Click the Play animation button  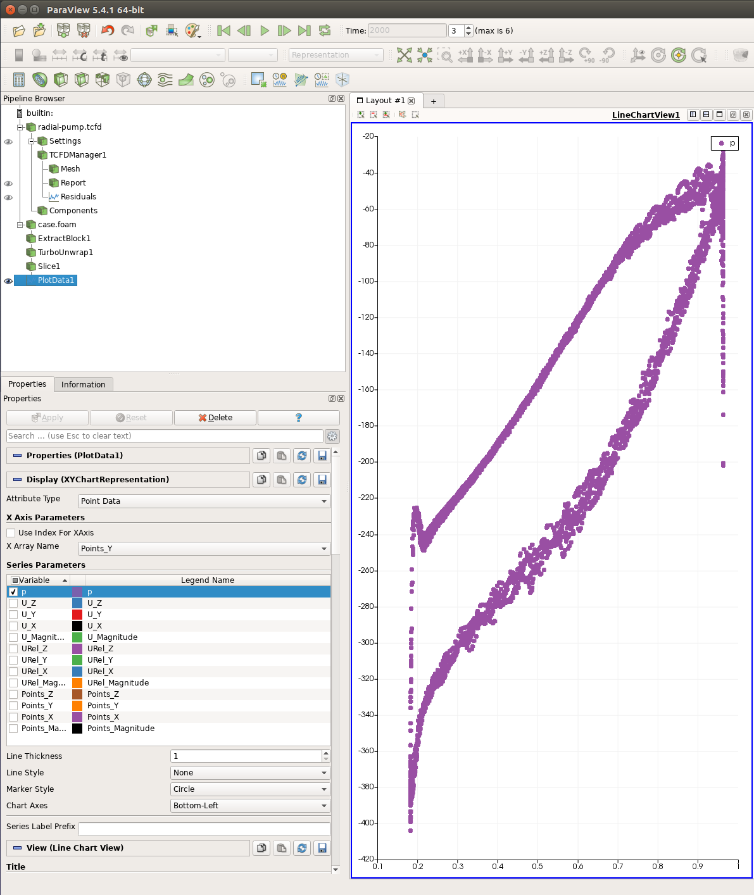265,30
